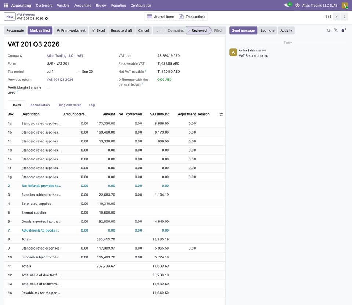Reset the return to draft
The image size is (352, 305).
coord(121,30)
